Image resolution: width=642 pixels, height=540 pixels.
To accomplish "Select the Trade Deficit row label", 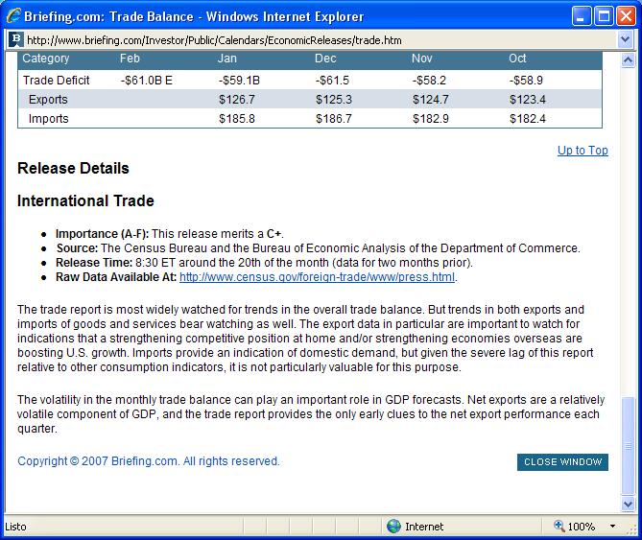I will (x=56, y=81).
